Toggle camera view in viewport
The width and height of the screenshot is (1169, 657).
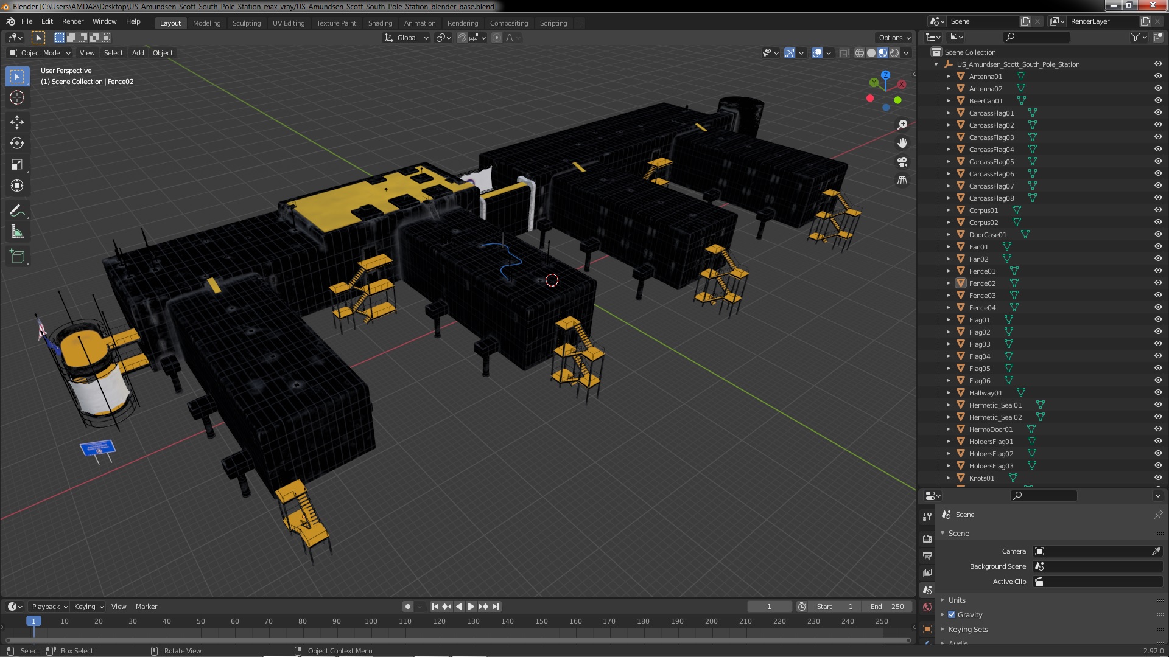tap(902, 162)
